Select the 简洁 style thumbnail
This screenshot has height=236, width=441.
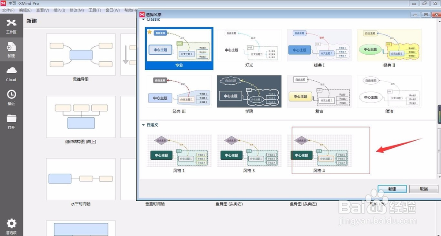click(389, 91)
